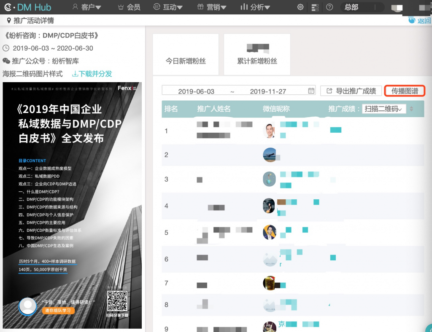Click the list layout icon in top bar
This screenshot has height=332, width=432.
point(315,8)
